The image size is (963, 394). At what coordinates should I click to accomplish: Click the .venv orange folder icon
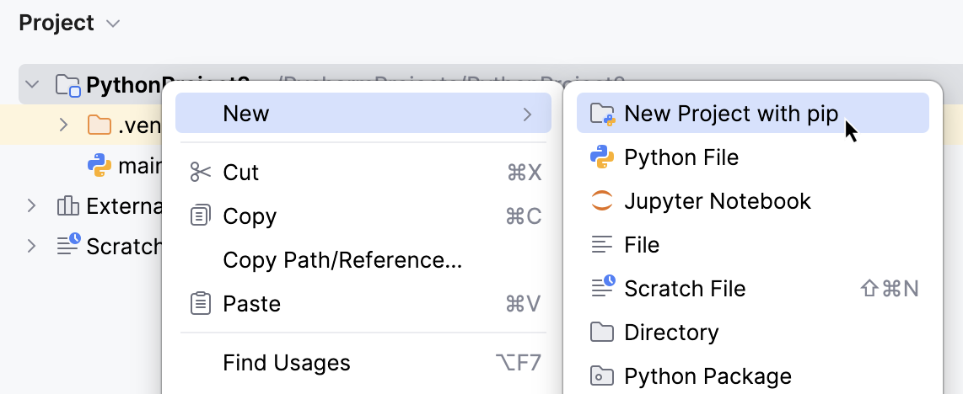[x=99, y=125]
